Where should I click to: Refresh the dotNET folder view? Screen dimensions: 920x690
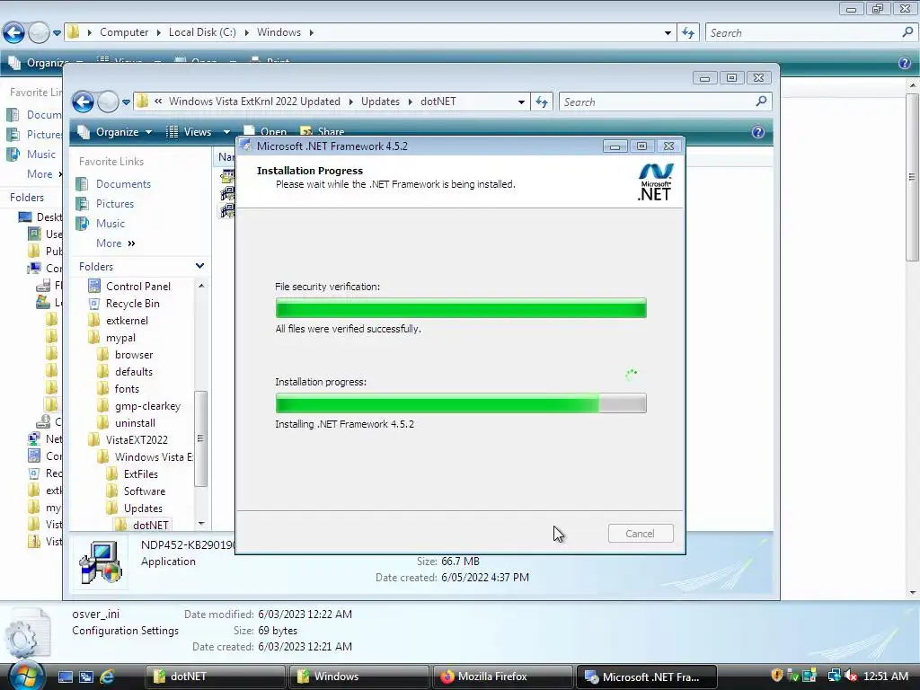[542, 102]
